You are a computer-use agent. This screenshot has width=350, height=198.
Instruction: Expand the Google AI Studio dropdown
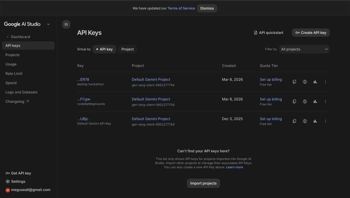tap(49, 24)
